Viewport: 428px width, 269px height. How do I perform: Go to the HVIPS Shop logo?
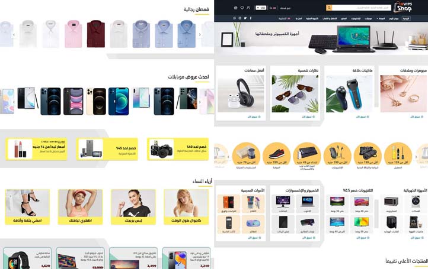point(403,7)
